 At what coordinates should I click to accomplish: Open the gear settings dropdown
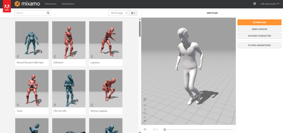tap(133, 13)
